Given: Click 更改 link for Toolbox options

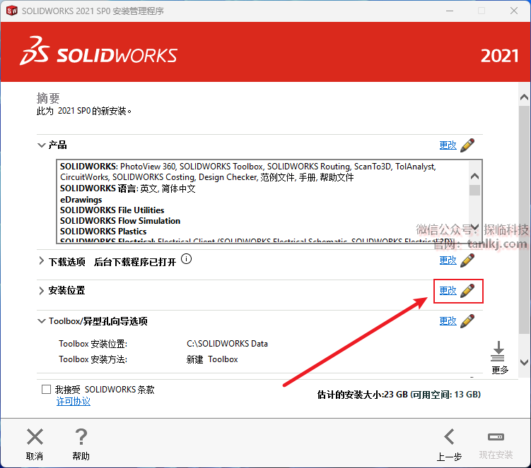Looking at the screenshot, I should [448, 321].
